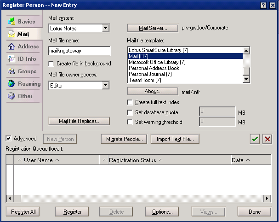Screen dimensions: 279x222
Task: Switch to the Other tab
Action: point(25,96)
